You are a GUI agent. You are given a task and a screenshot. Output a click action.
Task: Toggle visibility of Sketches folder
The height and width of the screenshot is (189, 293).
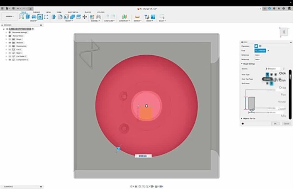pos(10,42)
